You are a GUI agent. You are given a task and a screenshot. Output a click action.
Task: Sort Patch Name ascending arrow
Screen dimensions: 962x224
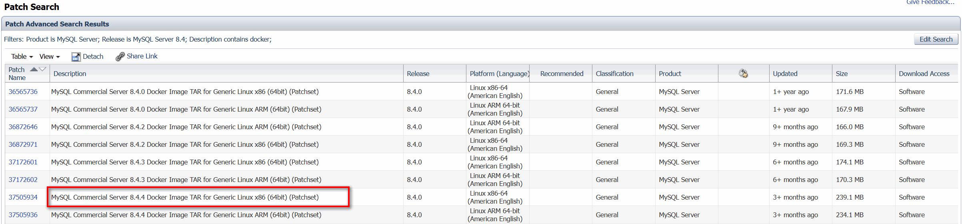34,70
